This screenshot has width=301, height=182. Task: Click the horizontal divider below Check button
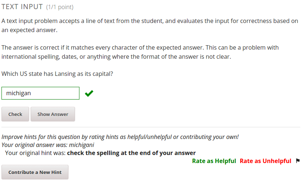150,127
